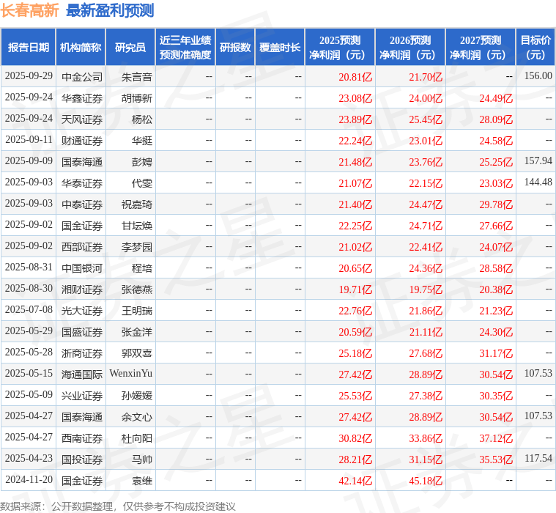Image resolution: width=556 pixels, height=513 pixels.
Task: Click the 目标价 column header
Action: (535, 48)
